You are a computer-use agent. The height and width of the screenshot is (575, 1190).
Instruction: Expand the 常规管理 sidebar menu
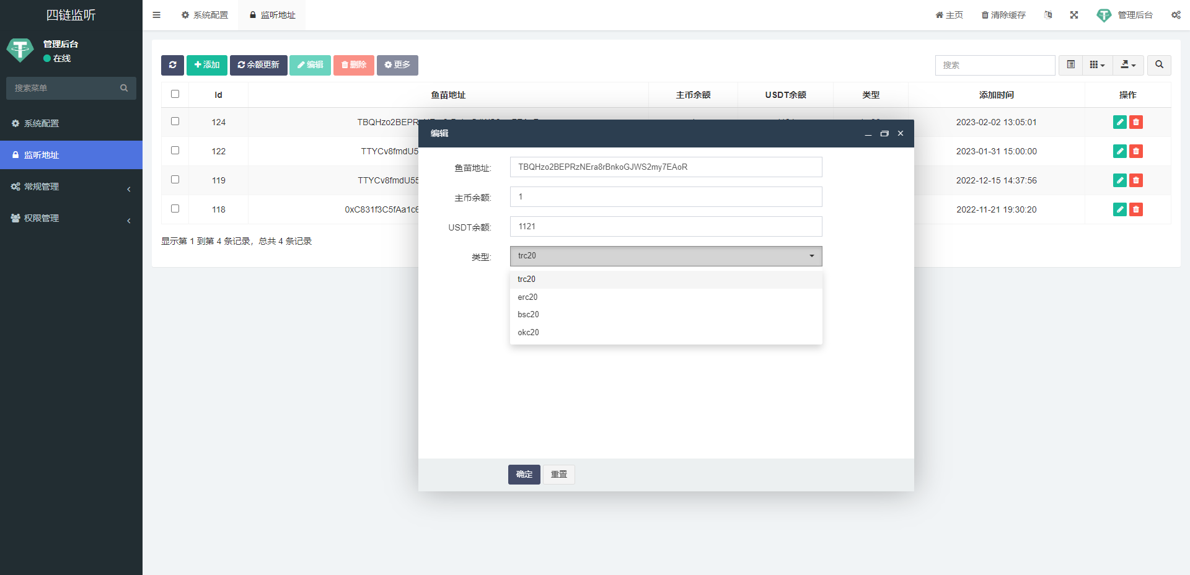tap(71, 187)
